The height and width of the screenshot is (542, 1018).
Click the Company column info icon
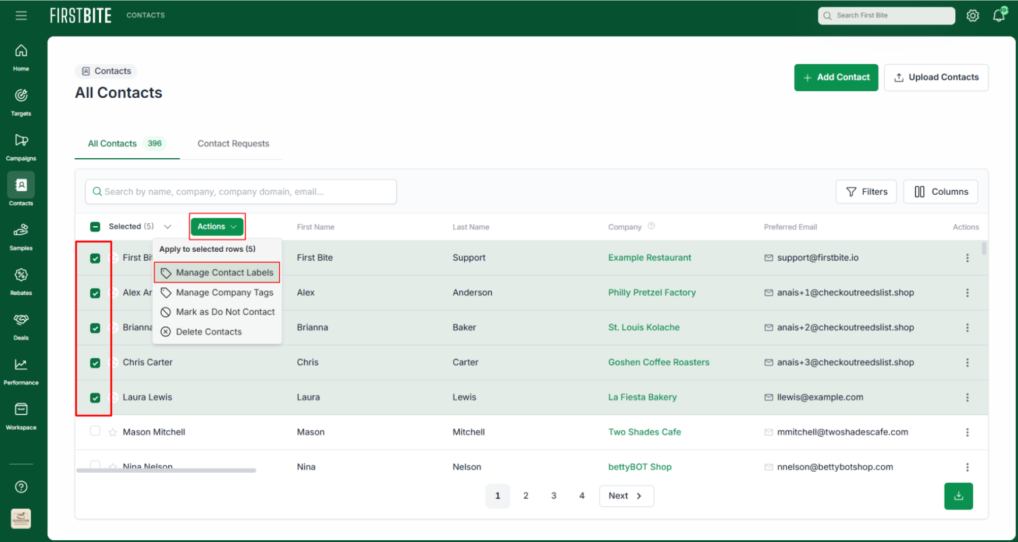pos(652,226)
